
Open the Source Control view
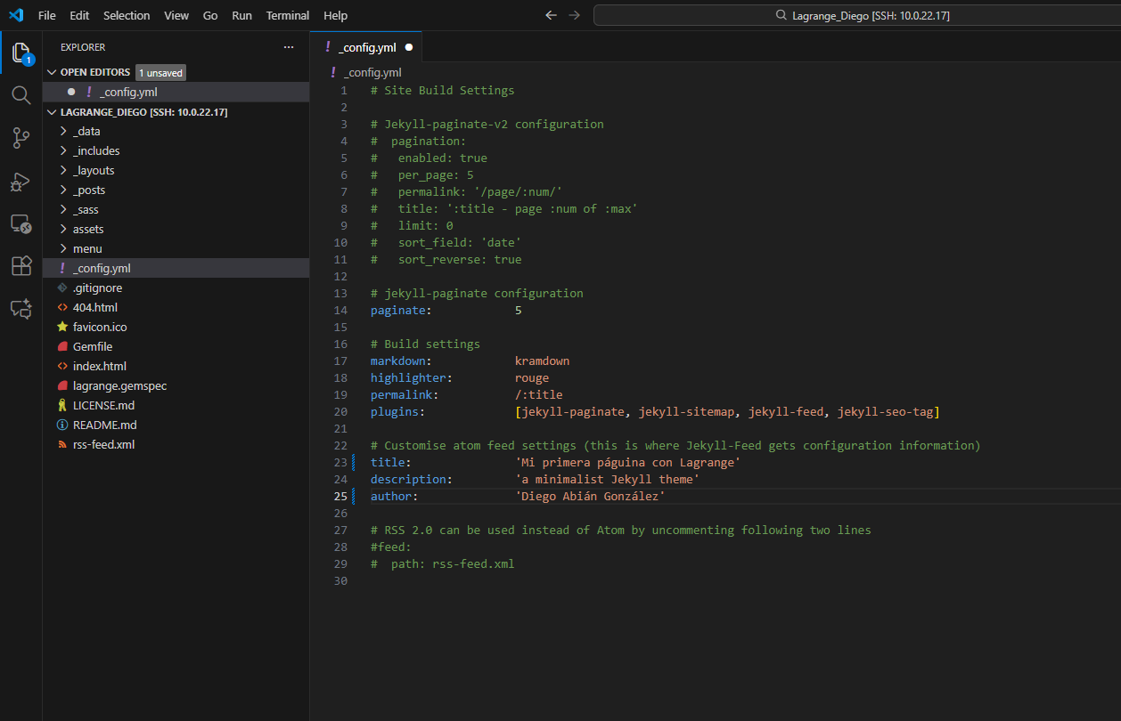[21, 138]
